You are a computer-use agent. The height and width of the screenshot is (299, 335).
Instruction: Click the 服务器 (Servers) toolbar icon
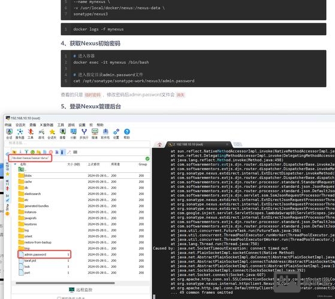click(x=20, y=133)
